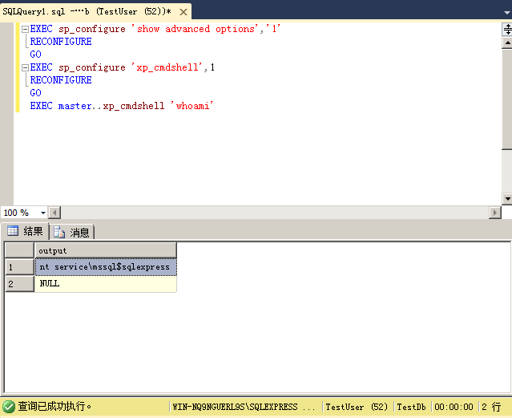Click row count 2 行 in status bar

coord(491,407)
